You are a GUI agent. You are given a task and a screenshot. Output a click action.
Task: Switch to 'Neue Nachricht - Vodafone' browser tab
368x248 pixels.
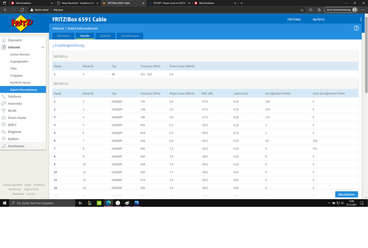pyautogui.click(x=78, y=3)
